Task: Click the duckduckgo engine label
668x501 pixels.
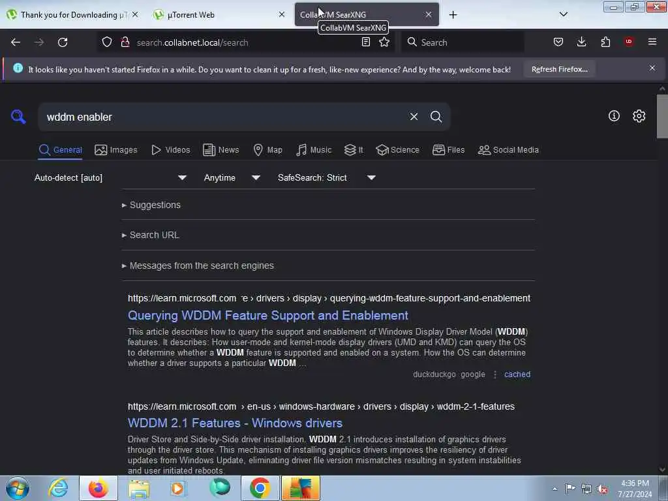Action: click(x=434, y=374)
